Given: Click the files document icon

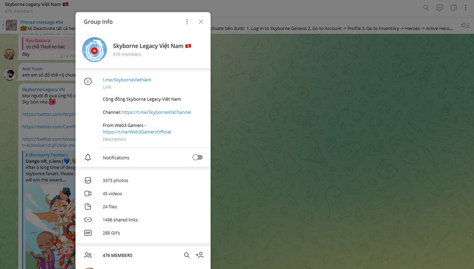Looking at the screenshot, I should (x=88, y=207).
